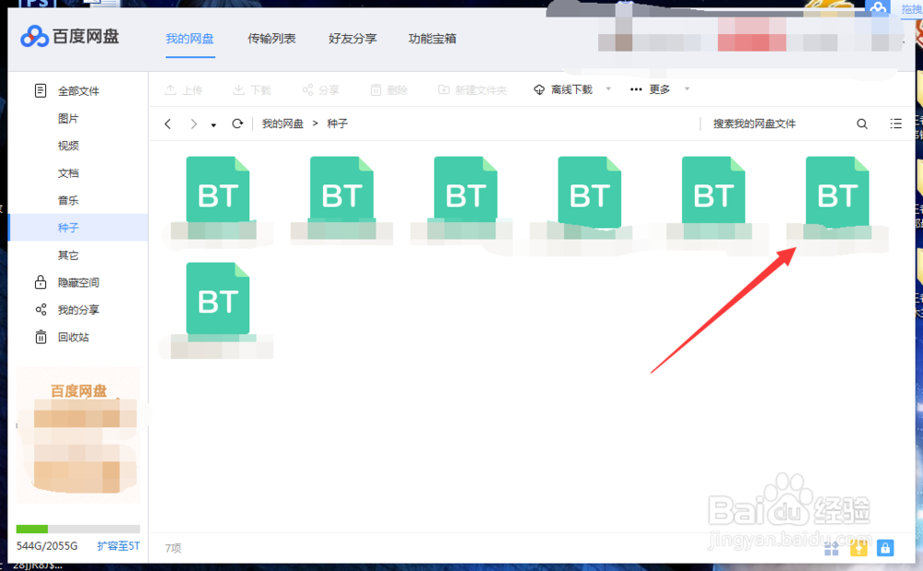Show 图片 category in sidebar

tap(68, 119)
